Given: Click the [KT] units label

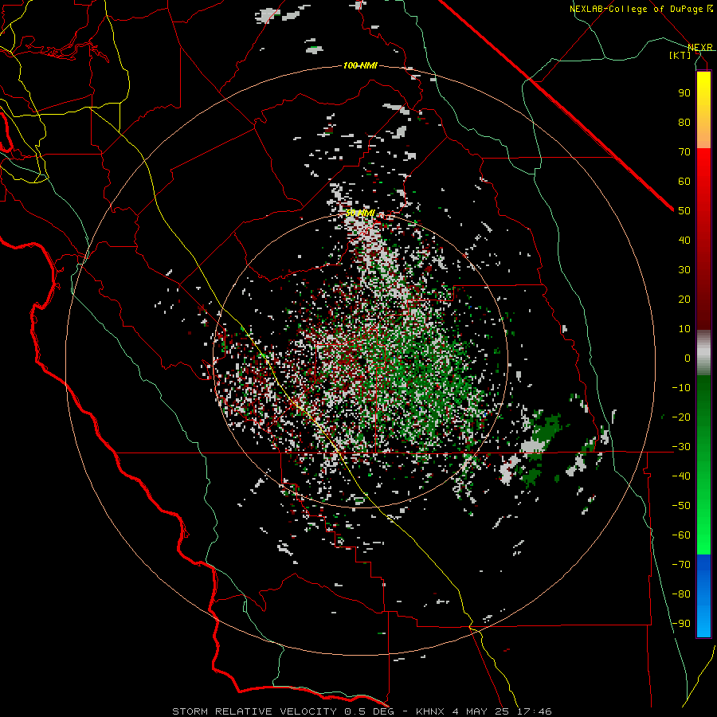Looking at the screenshot, I should (680, 55).
